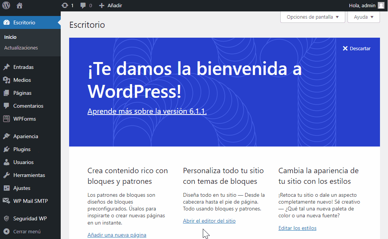Click the Abrir el editor del sitio link
The height and width of the screenshot is (239, 388).
[x=209, y=221]
